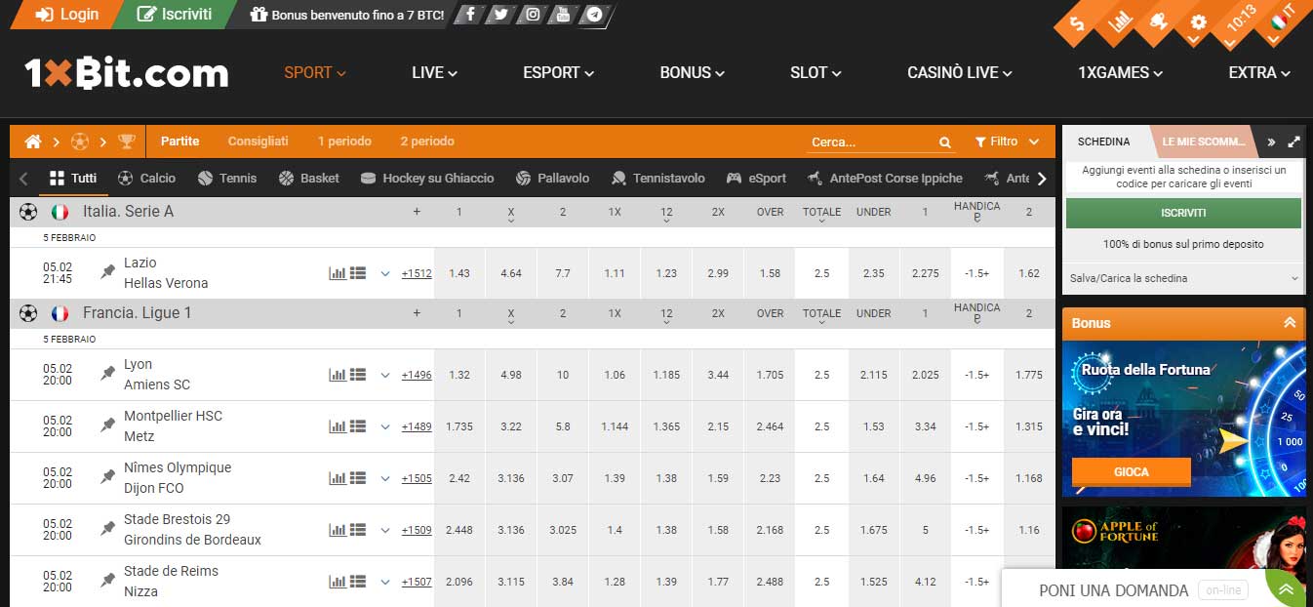Image resolution: width=1313 pixels, height=607 pixels.
Task: Click the ISCRIVITI button in bet slip
Action: point(1183,213)
